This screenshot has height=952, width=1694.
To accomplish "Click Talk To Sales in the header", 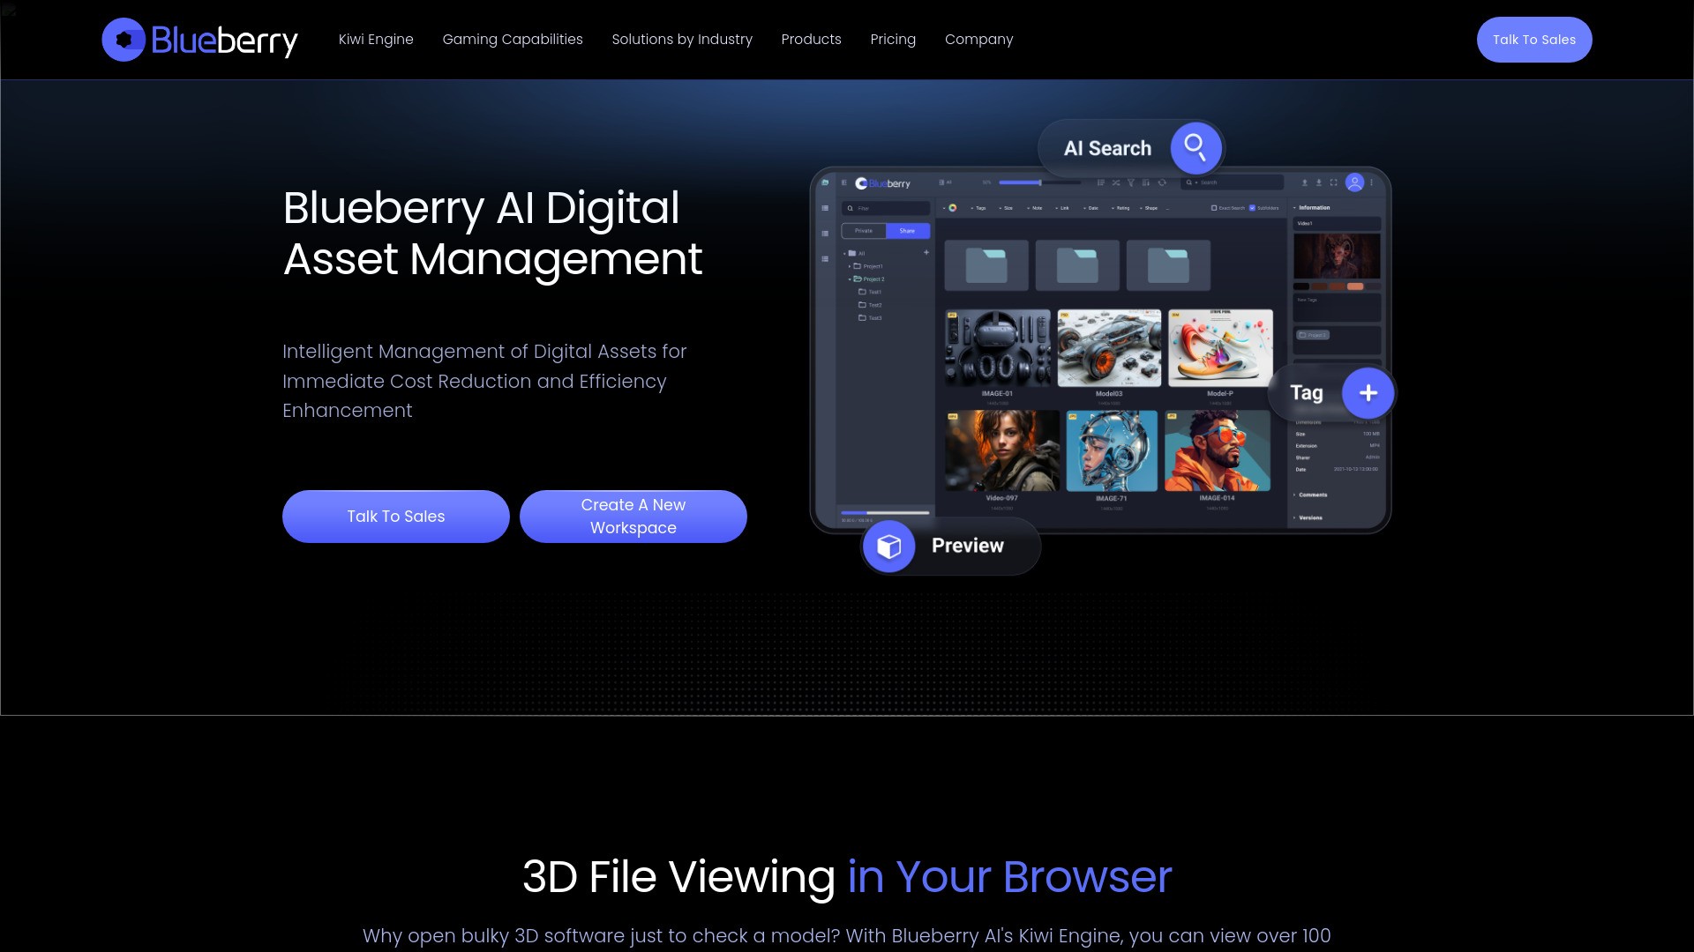I will coord(1533,39).
